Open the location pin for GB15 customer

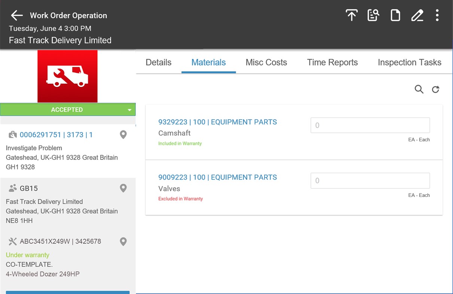pyautogui.click(x=123, y=188)
